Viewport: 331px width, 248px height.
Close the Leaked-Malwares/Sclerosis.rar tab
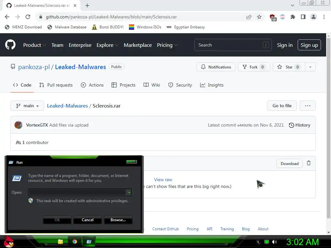point(75,6)
